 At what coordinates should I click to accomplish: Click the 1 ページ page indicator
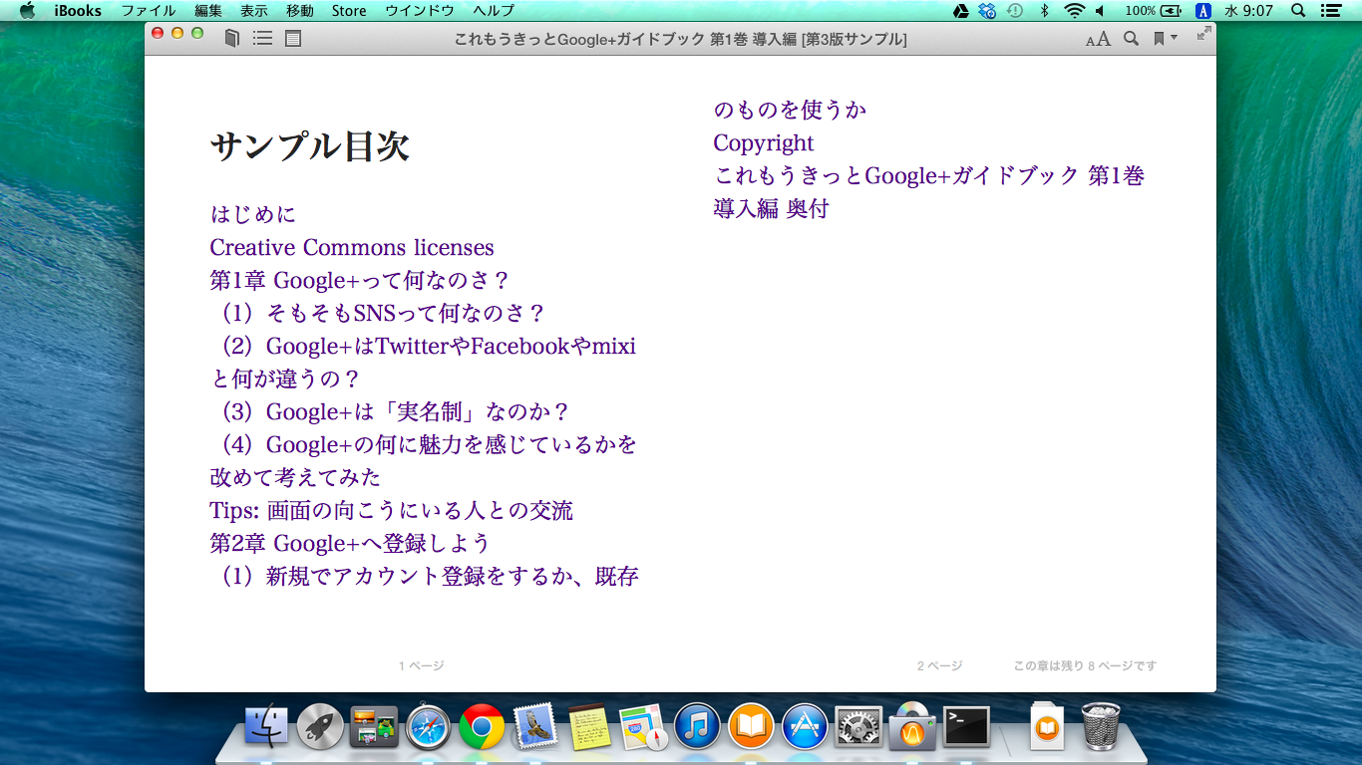tap(422, 665)
